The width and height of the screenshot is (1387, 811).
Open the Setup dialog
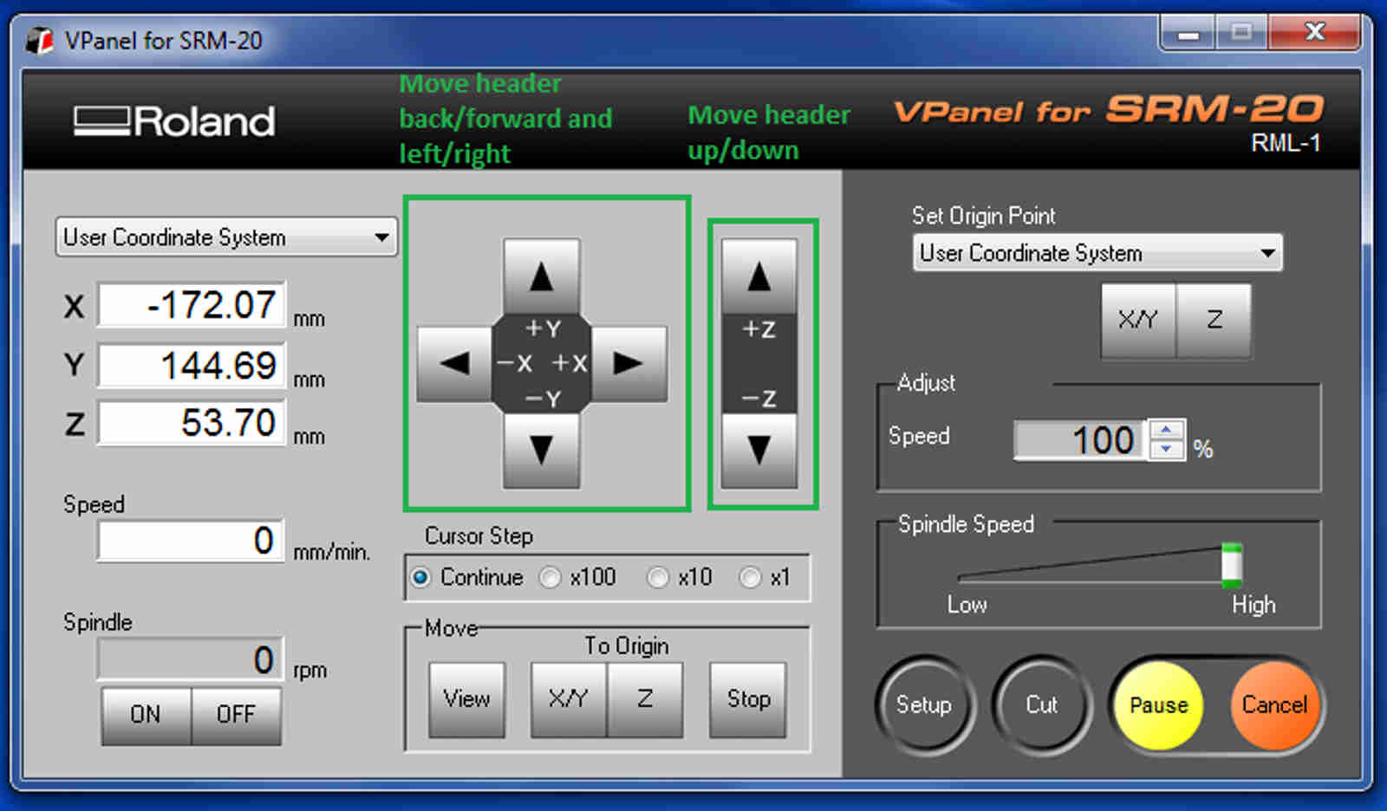coord(924,704)
